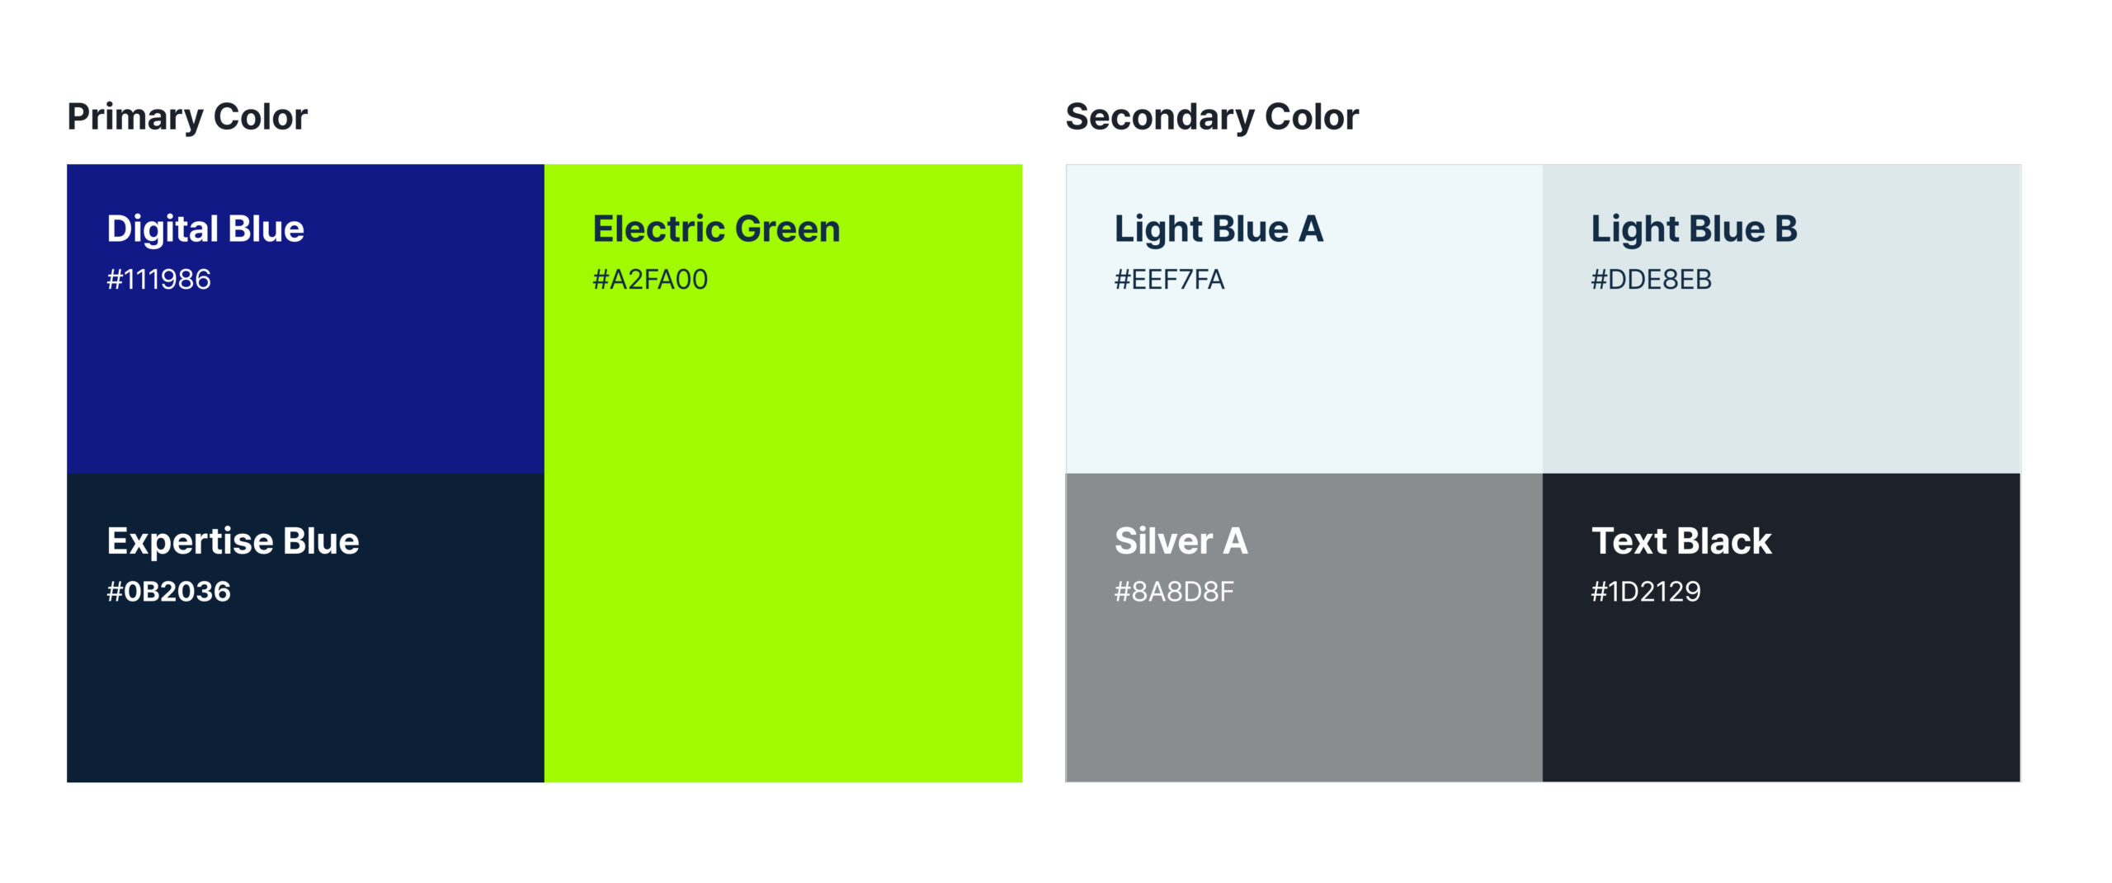Click the Secondary Color heading
The width and height of the screenshot is (2112, 883).
click(1212, 116)
